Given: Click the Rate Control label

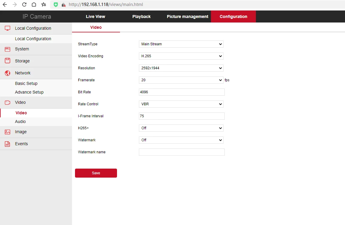Looking at the screenshot, I should (88, 104).
